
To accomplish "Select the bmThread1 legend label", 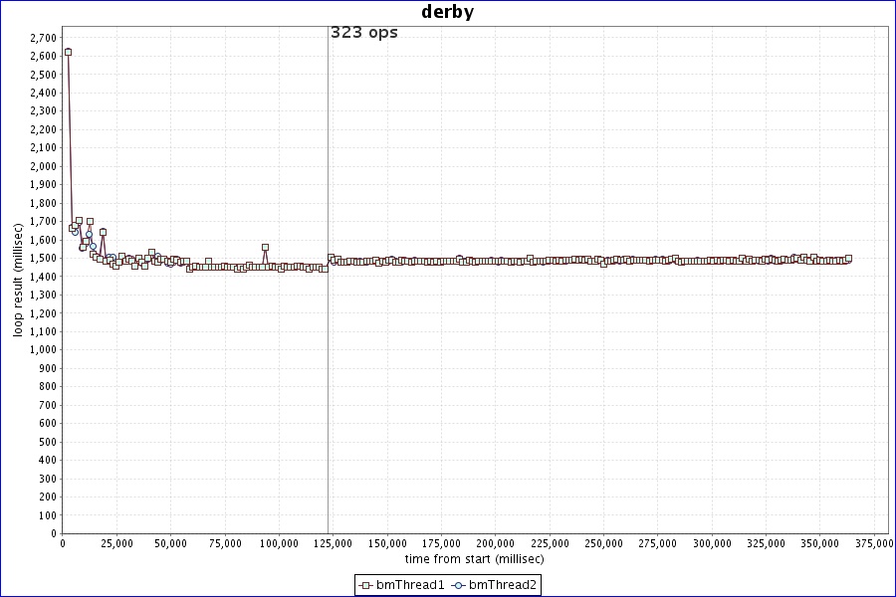I will click(x=409, y=585).
